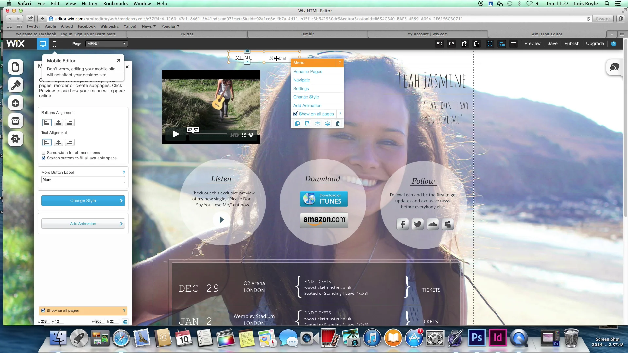Click the Preview button
Viewport: 628px width, 353px height.
click(532, 44)
